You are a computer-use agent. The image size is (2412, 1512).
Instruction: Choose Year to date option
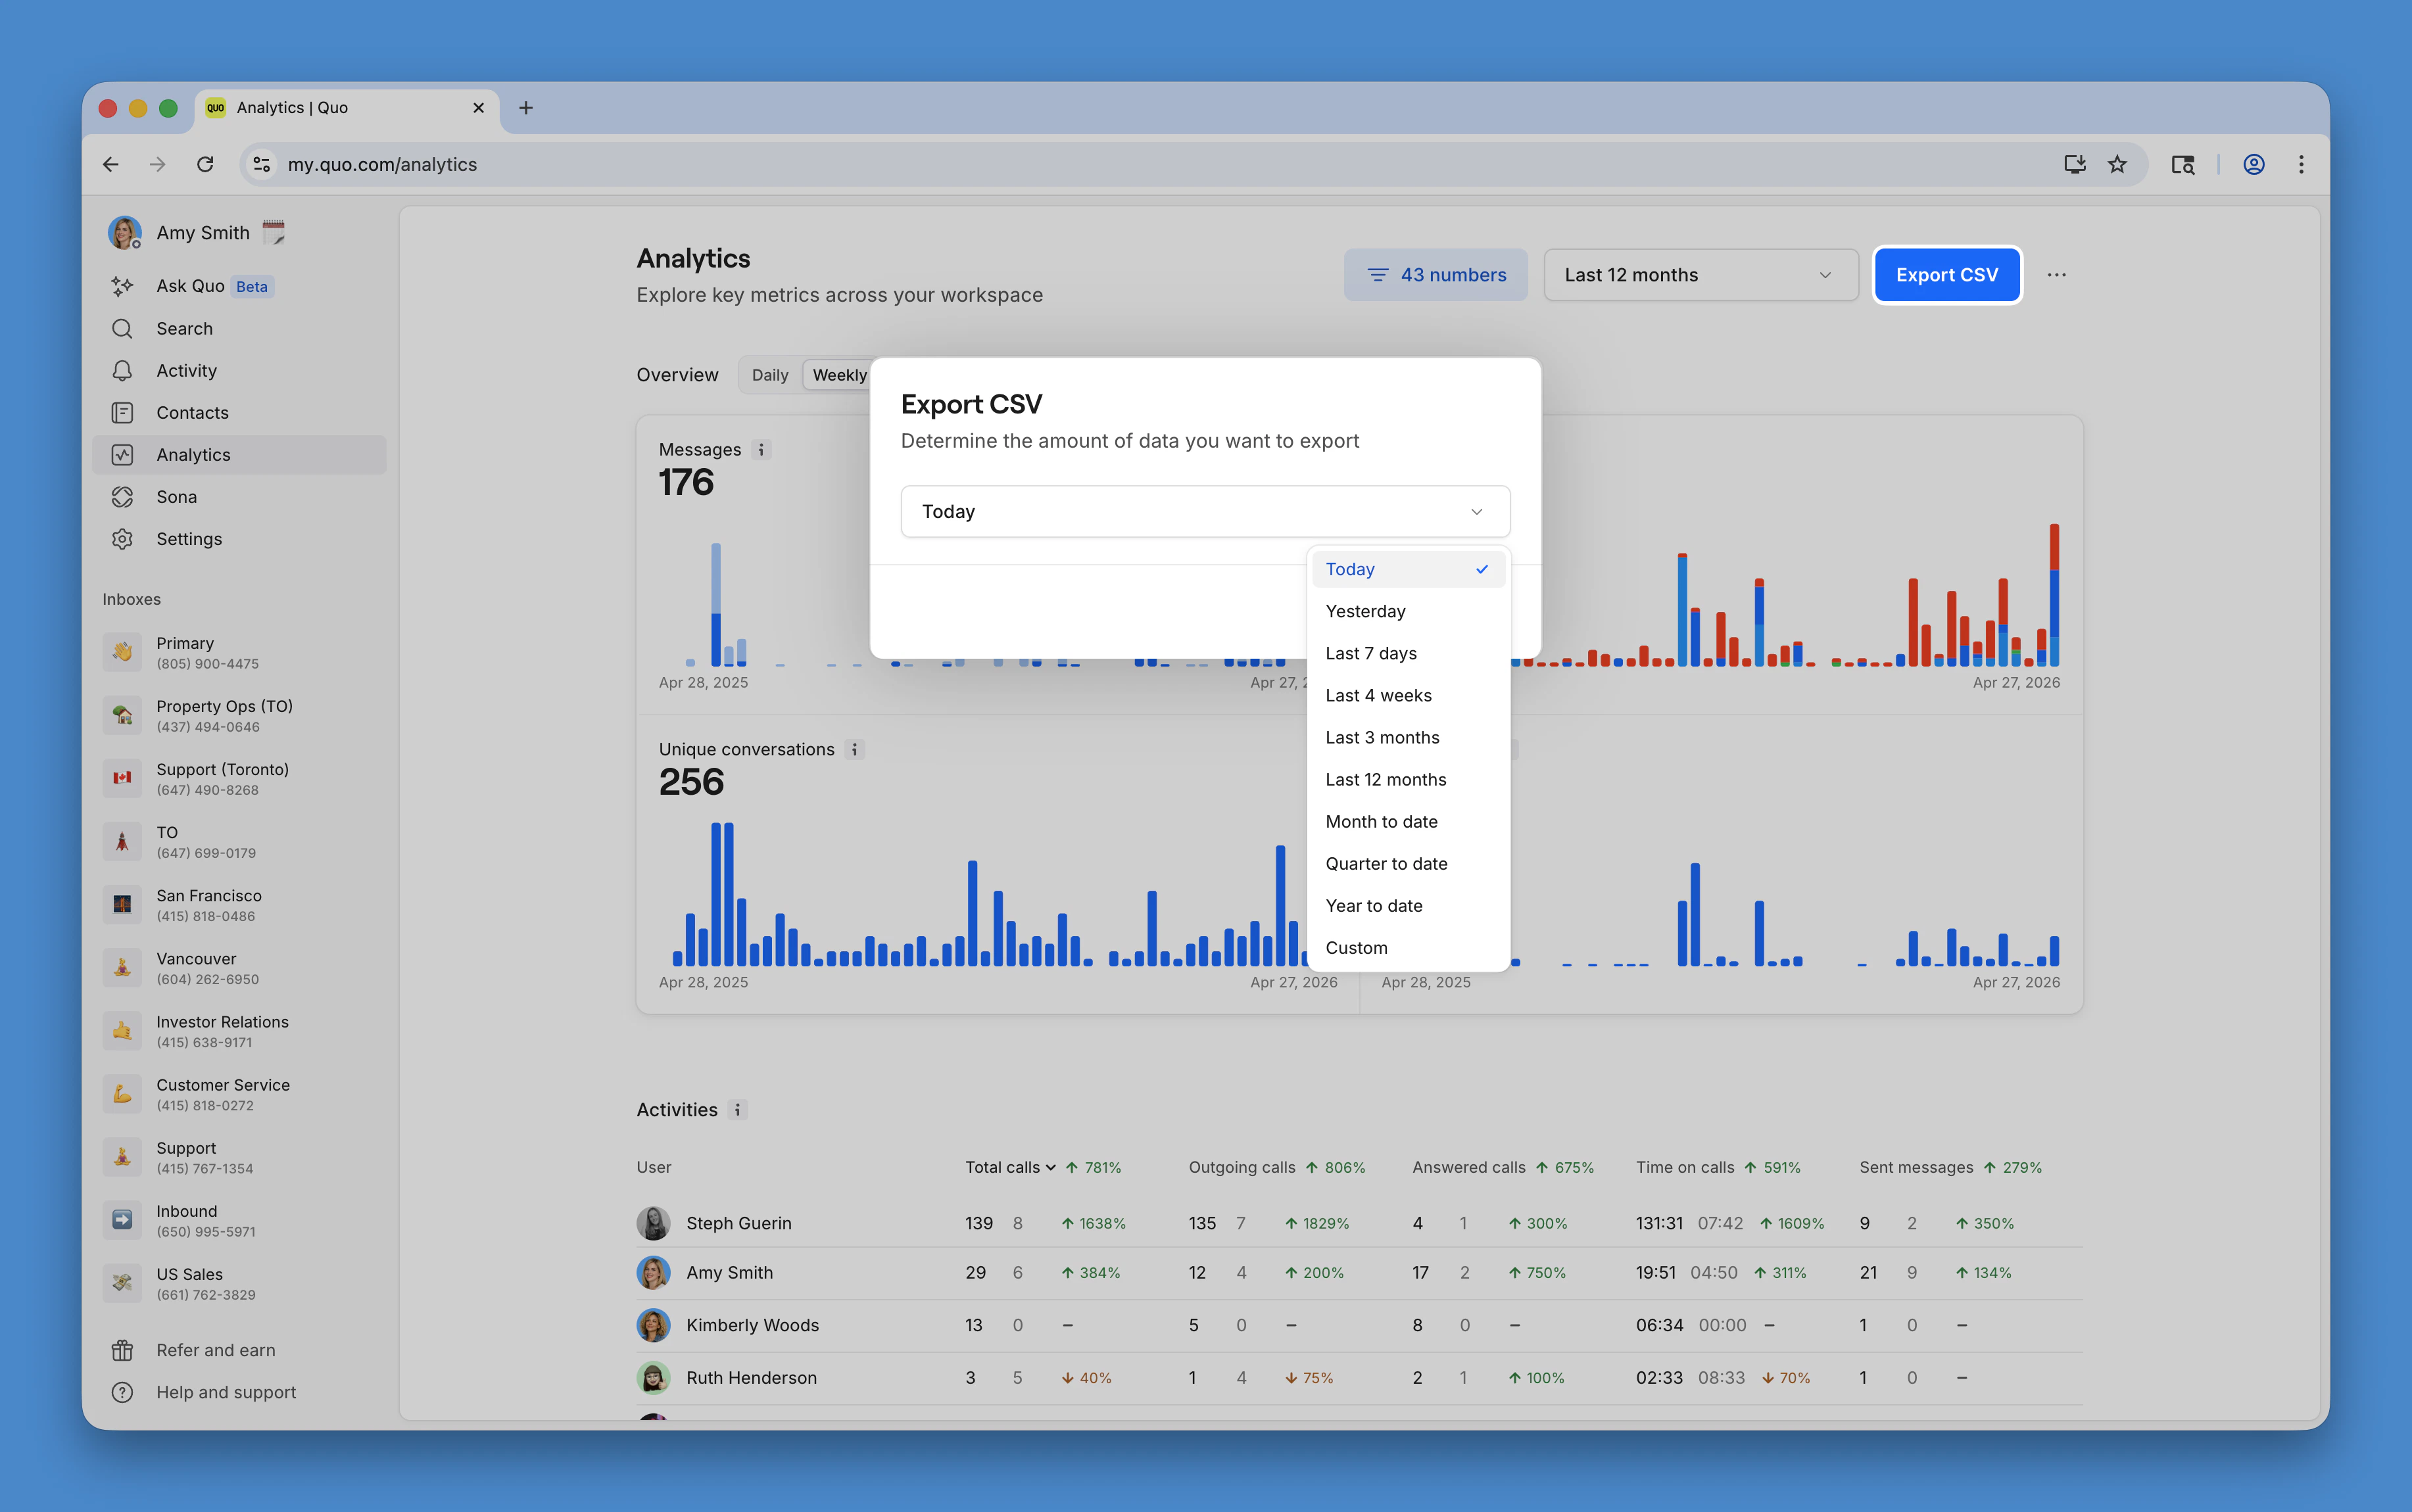point(1408,905)
